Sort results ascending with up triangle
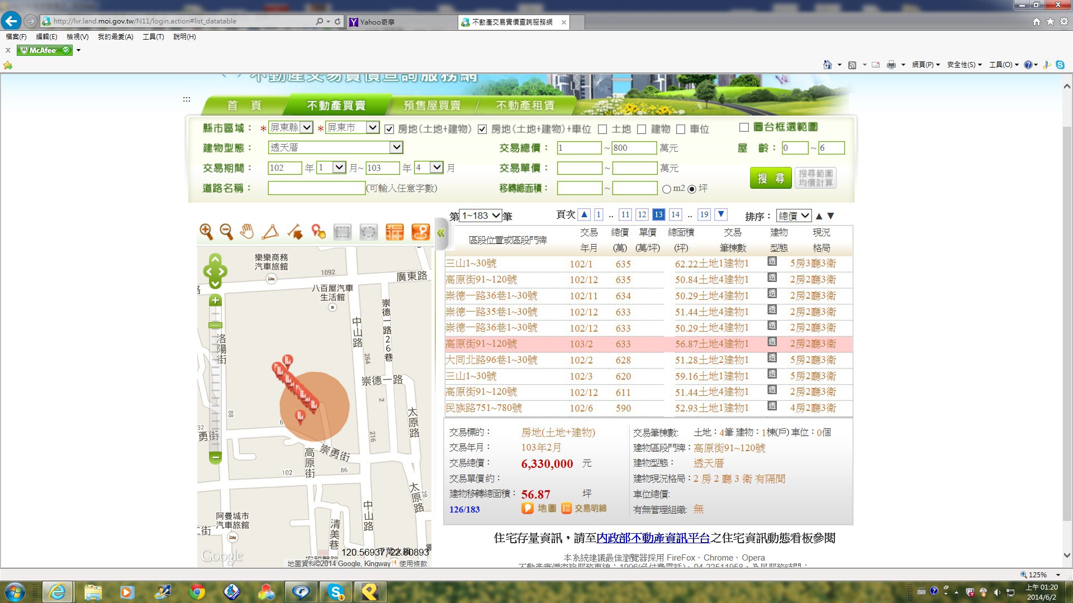 point(819,216)
